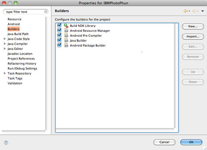Image resolution: width=207 pixels, height=150 pixels.
Task: Go back with the yellow back arrow
Action: coord(185,11)
